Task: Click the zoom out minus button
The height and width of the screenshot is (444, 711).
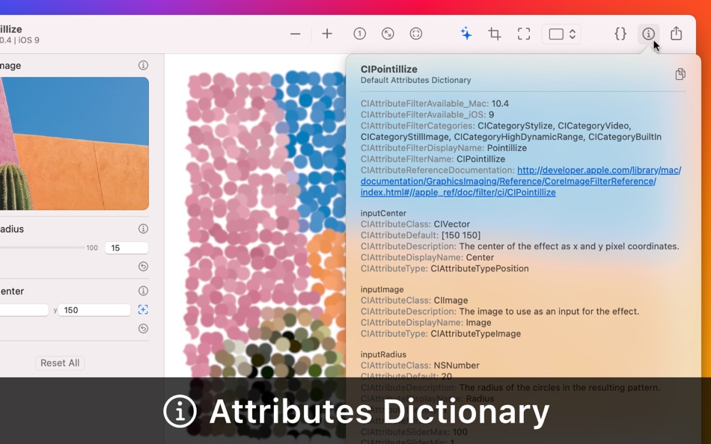Action: (295, 34)
